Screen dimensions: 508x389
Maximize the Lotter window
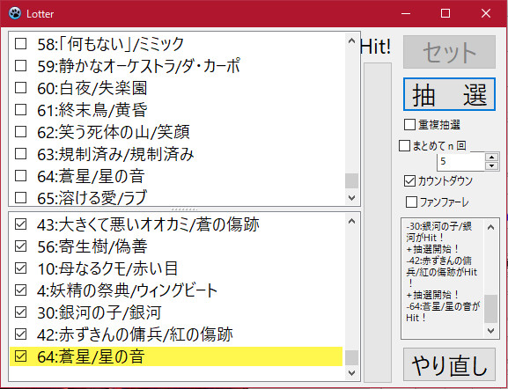(x=445, y=13)
